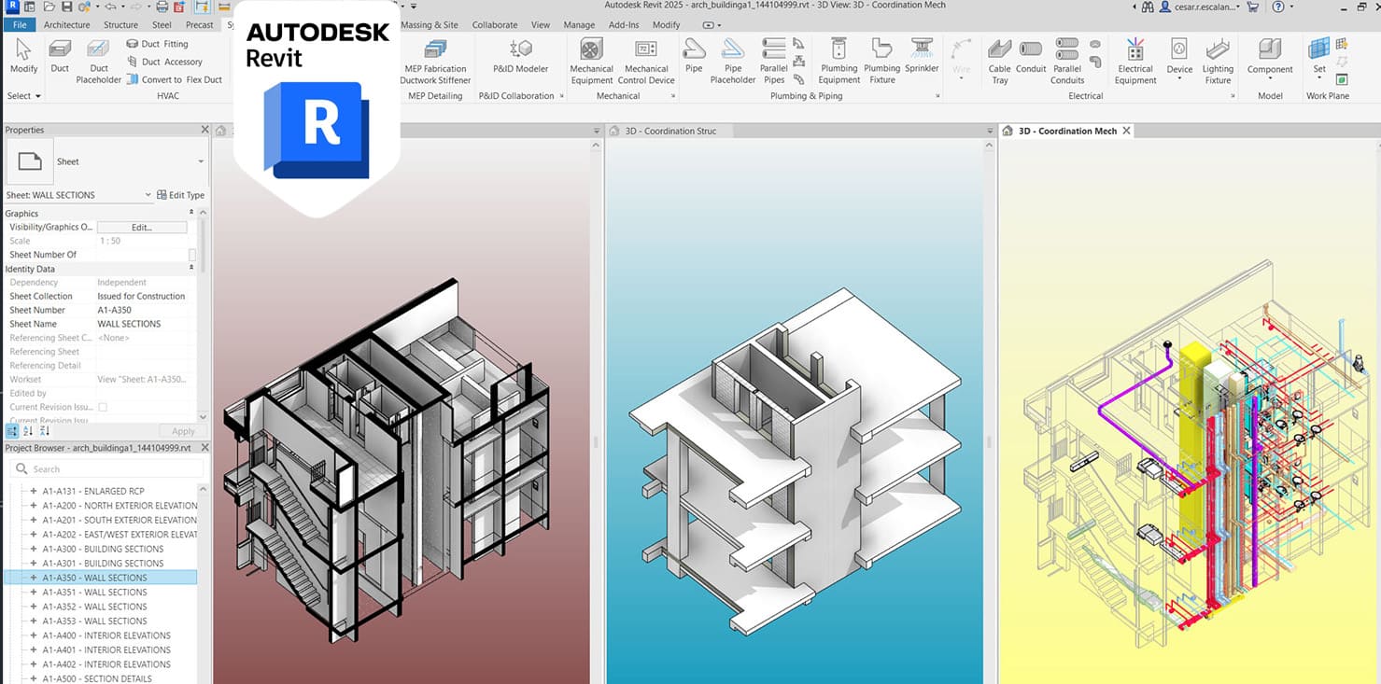The image size is (1381, 684).
Task: Select the Duct tool
Action: (60, 56)
